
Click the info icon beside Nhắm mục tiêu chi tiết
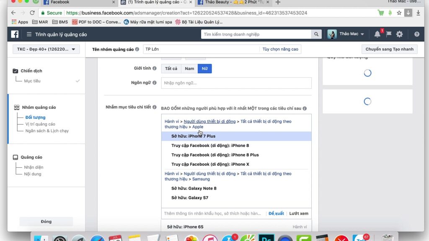tap(155, 107)
